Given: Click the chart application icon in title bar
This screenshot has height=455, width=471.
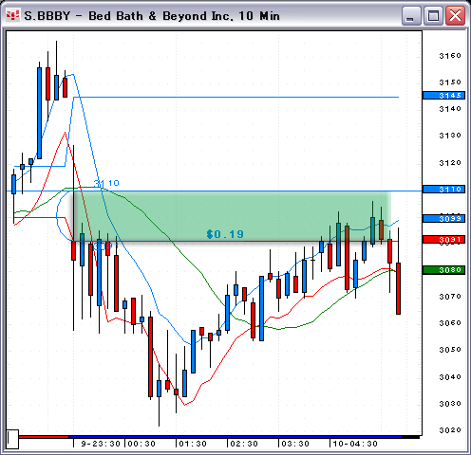Looking at the screenshot, I should [12, 15].
